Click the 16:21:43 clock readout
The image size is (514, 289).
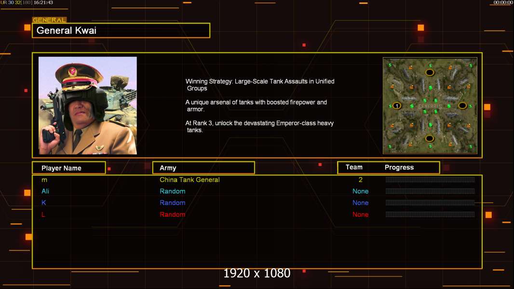tap(43, 2)
